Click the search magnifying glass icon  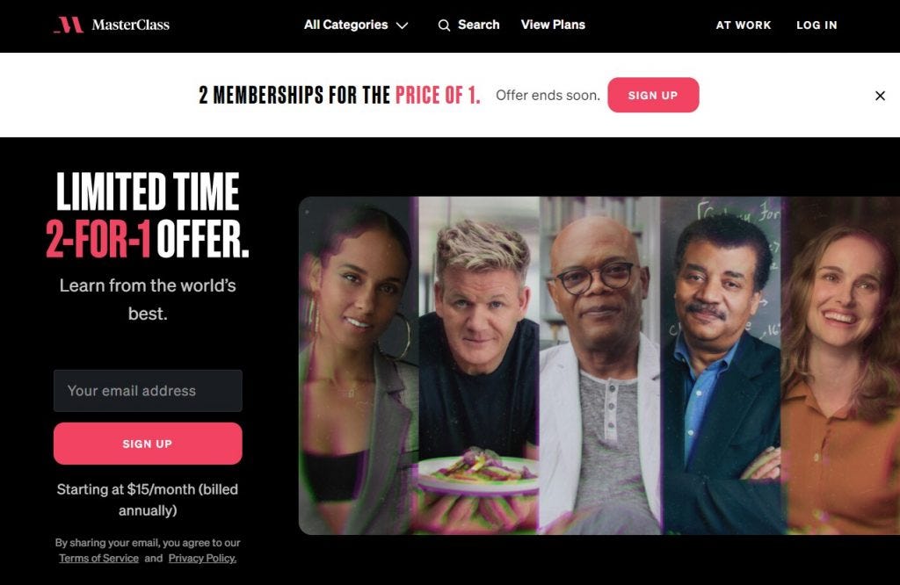tap(444, 25)
